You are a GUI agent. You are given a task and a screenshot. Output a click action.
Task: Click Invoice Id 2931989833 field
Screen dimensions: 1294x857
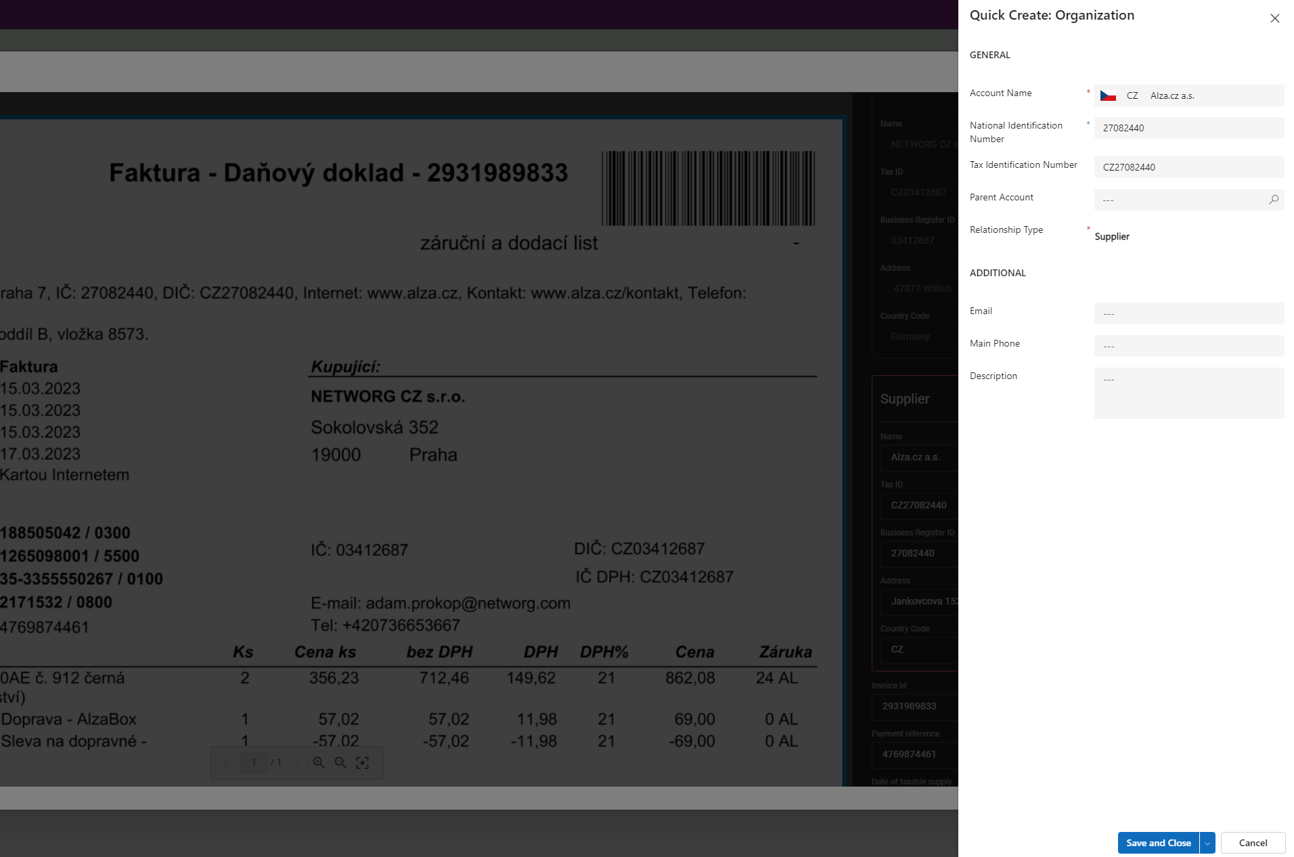[915, 707]
